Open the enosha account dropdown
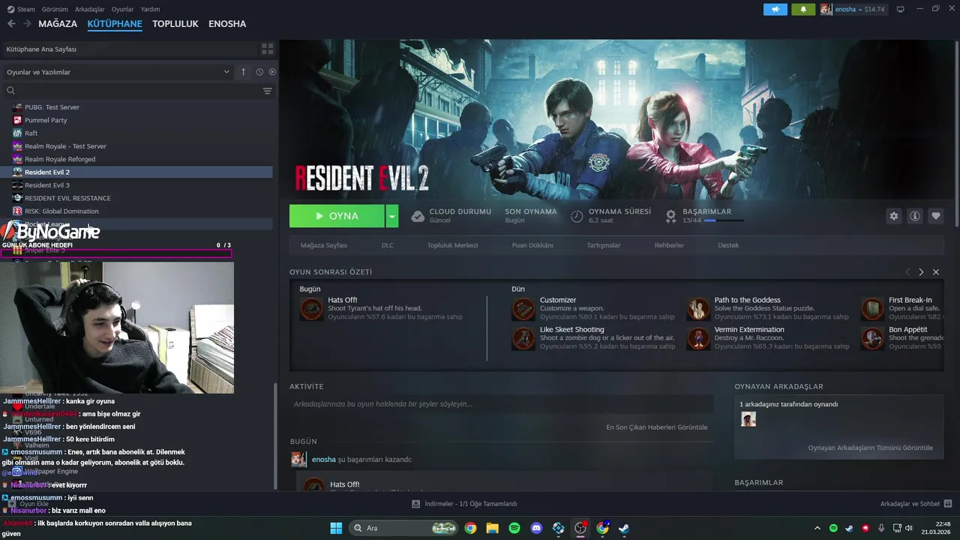This screenshot has width=960, height=540. (853, 9)
